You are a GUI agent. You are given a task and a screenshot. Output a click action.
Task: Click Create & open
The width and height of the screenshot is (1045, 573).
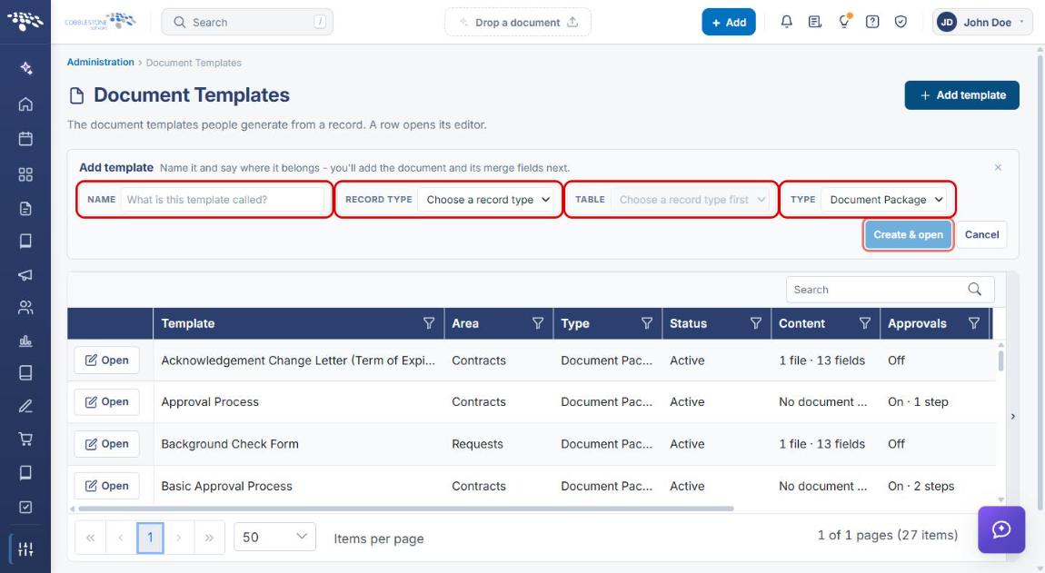[908, 234]
